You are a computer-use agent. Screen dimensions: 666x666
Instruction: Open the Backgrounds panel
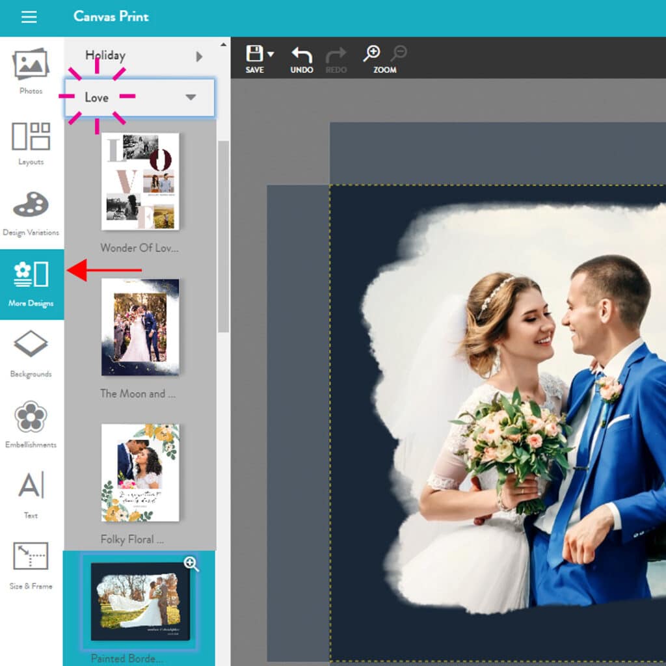coord(31,354)
